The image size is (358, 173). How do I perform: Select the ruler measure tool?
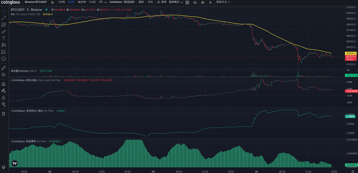pos(4,68)
